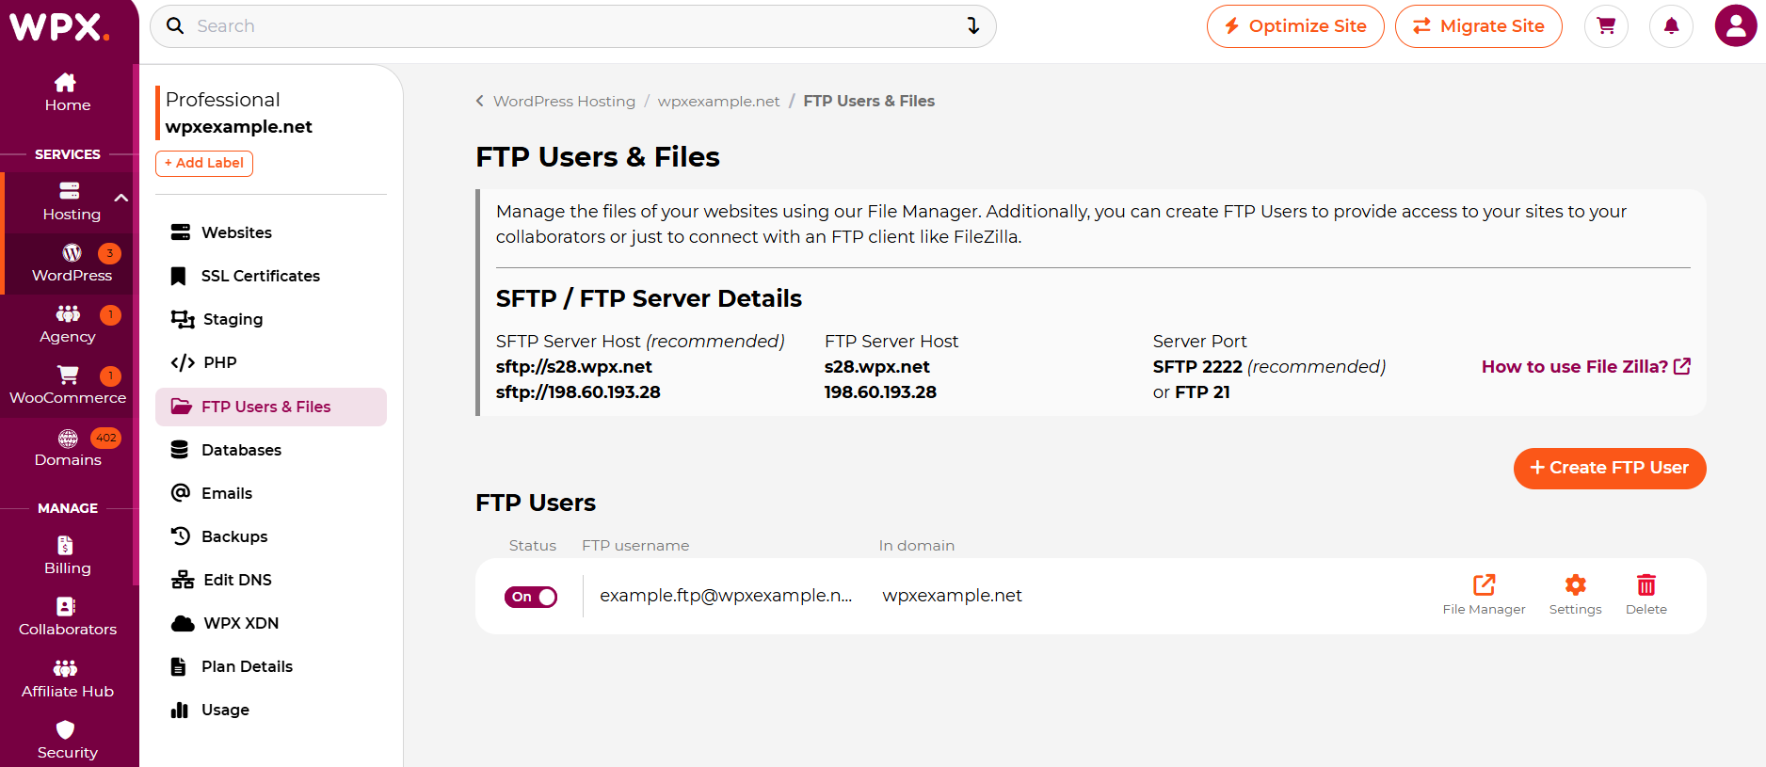
Task: Select FTP Users & Files menu item
Action: pos(271,407)
